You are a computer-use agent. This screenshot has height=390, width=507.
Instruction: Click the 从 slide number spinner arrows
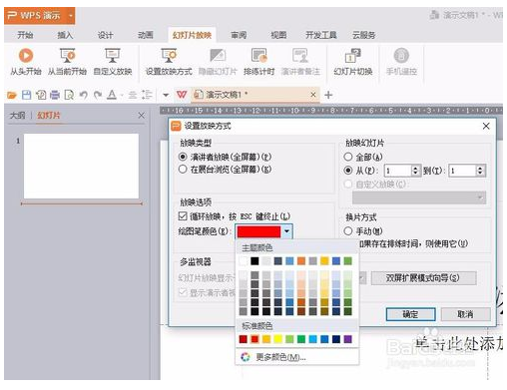pos(415,171)
